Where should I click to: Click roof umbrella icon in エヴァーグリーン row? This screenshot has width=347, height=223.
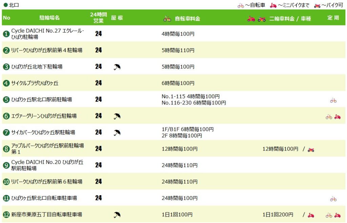coord(117,116)
